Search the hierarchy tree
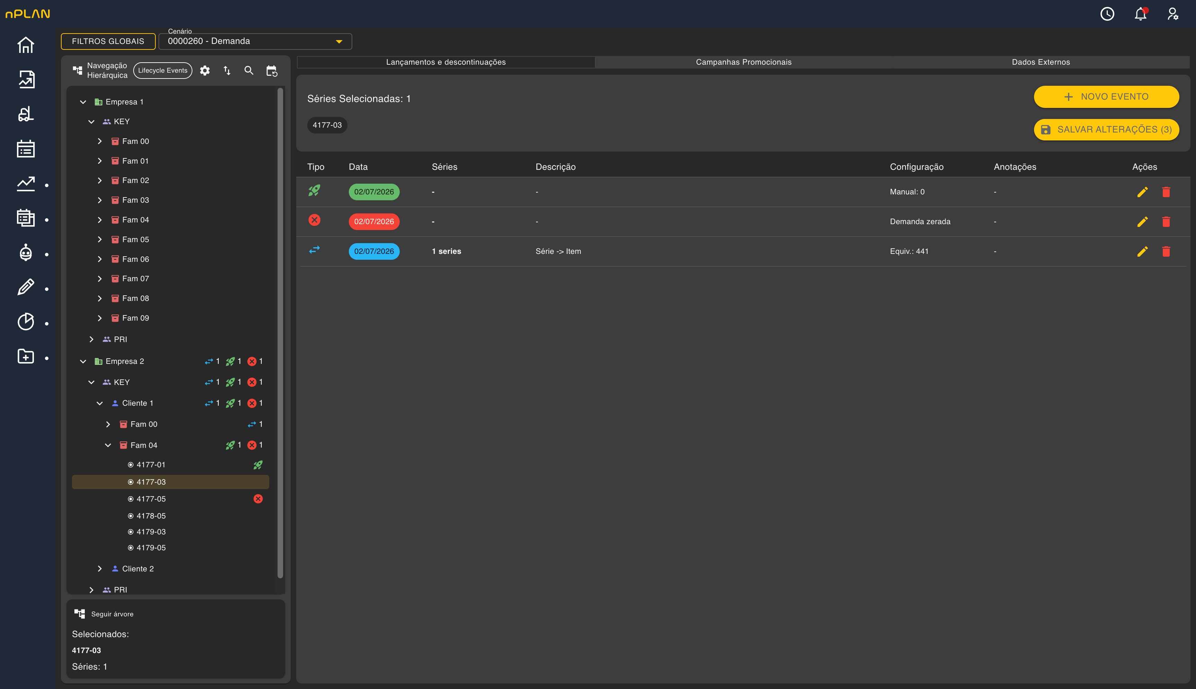The image size is (1196, 689). coord(248,71)
